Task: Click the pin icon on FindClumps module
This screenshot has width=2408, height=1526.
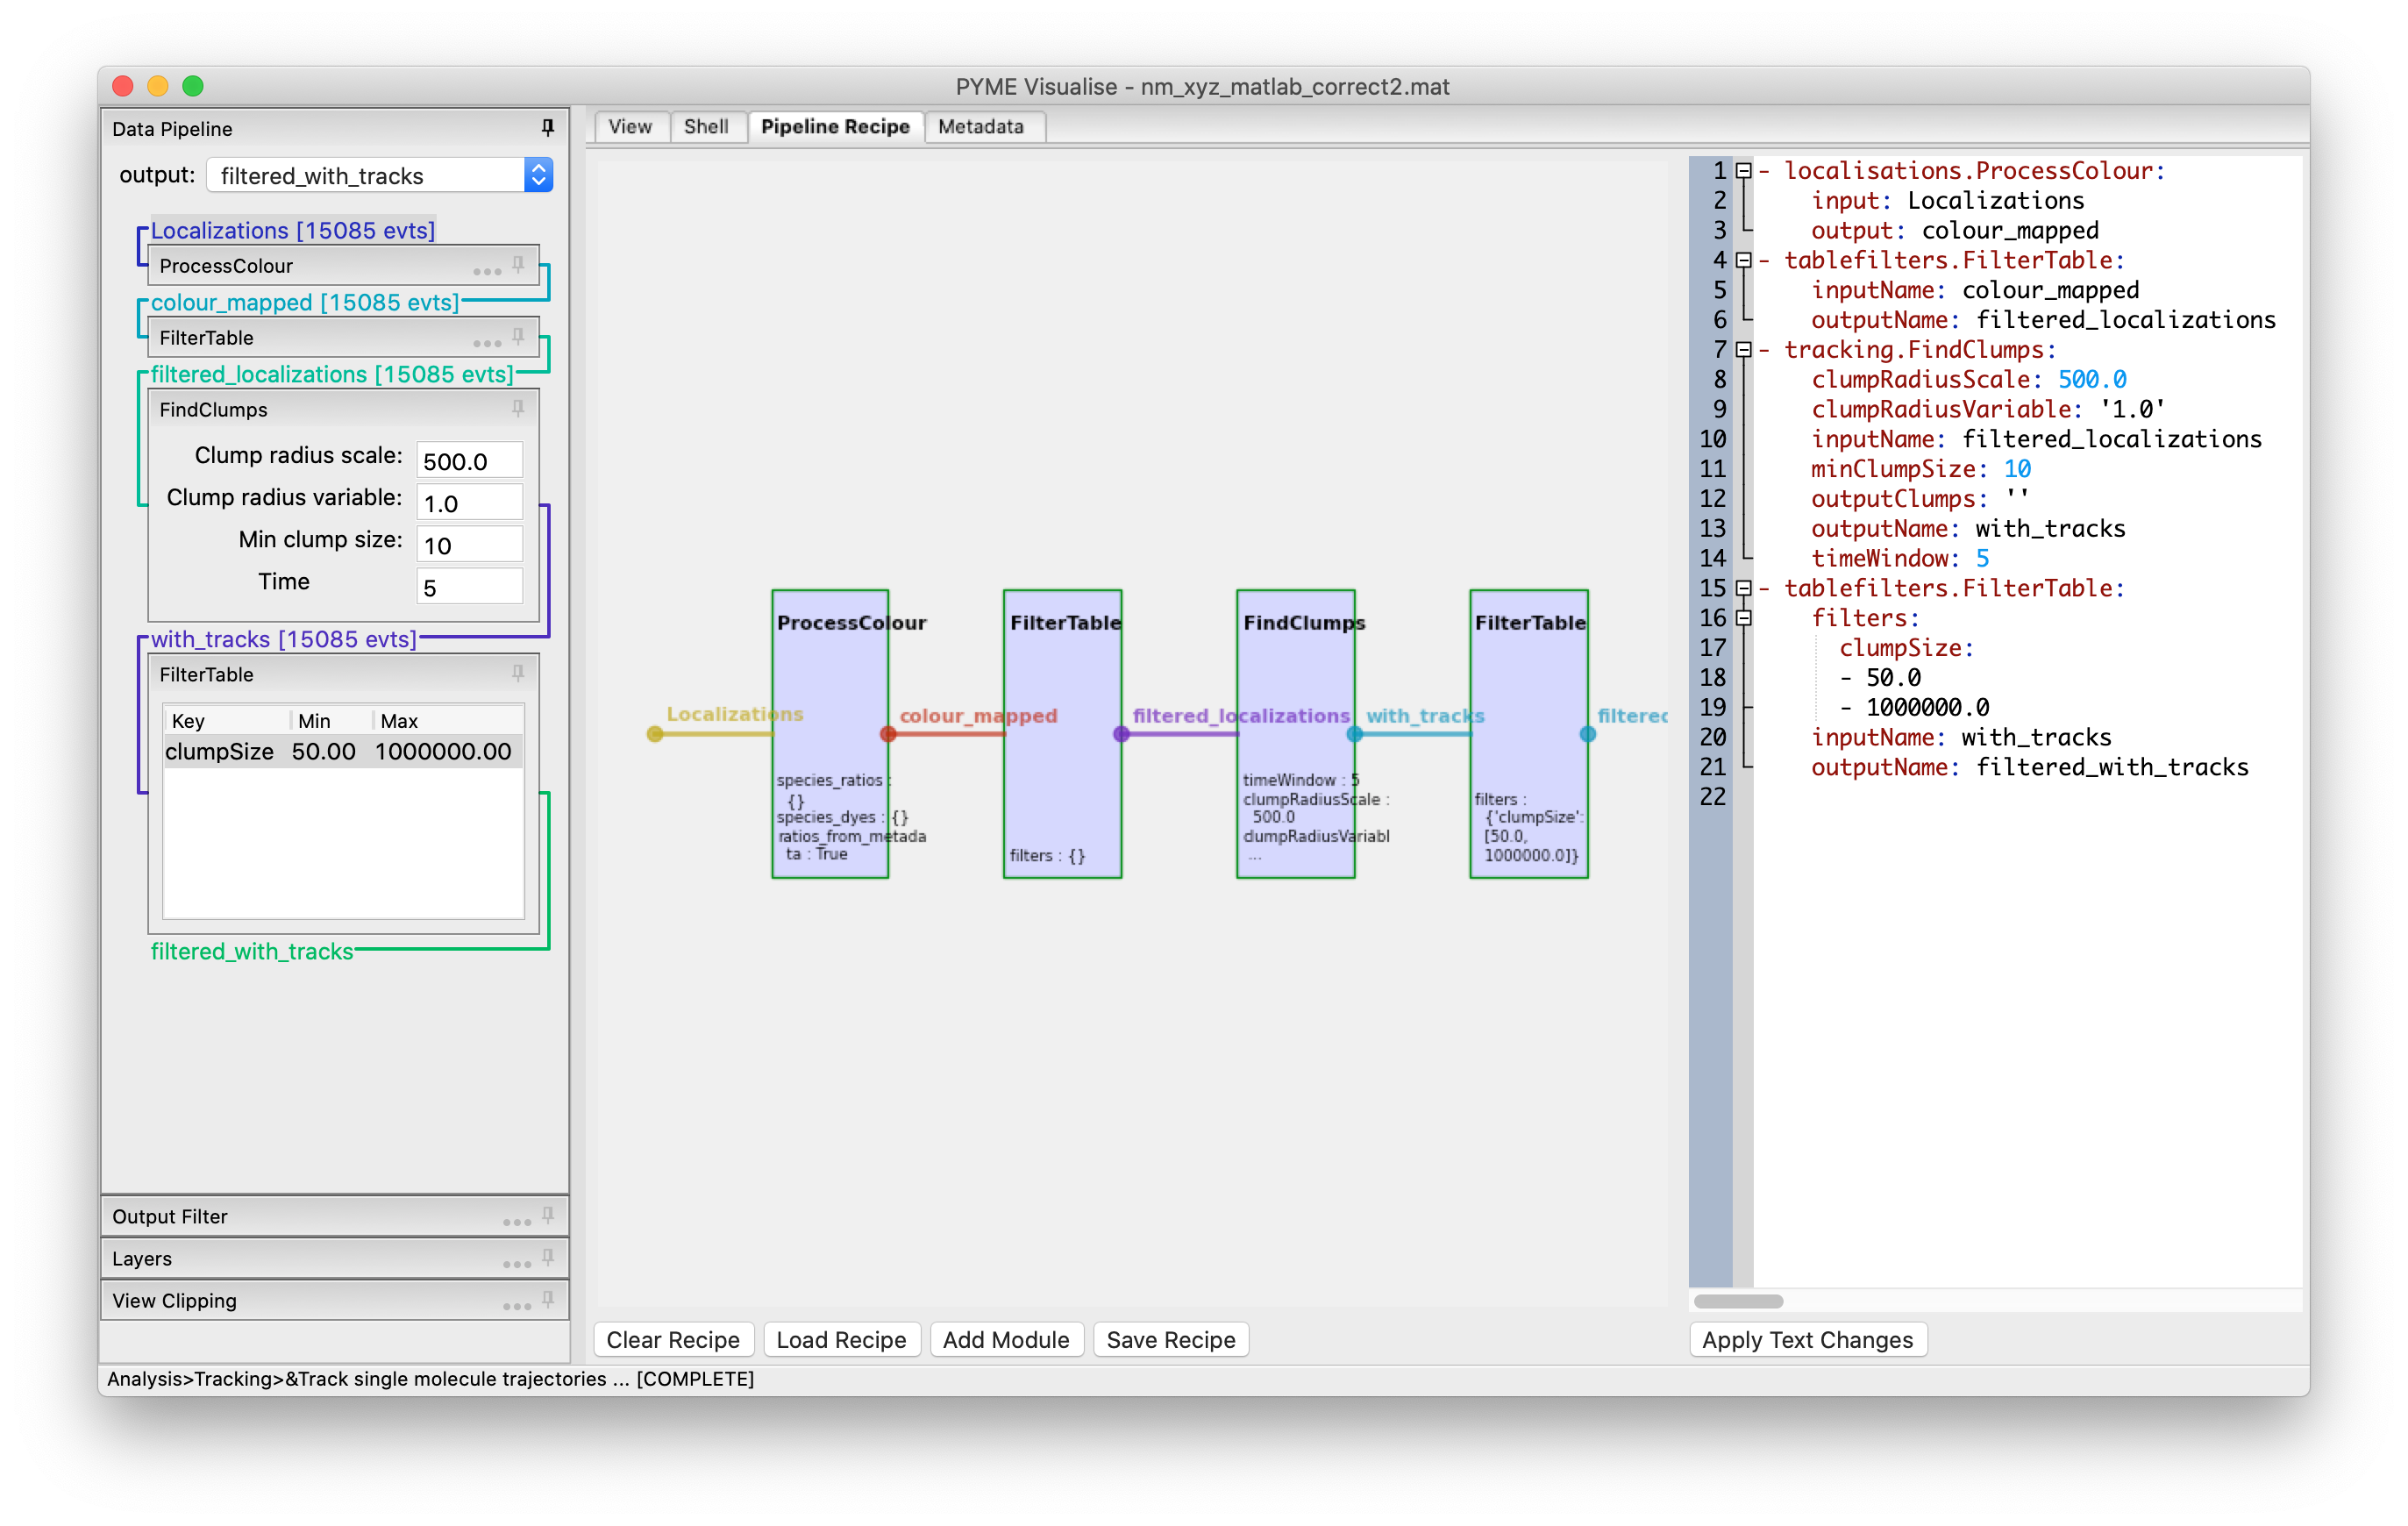Action: click(x=518, y=409)
